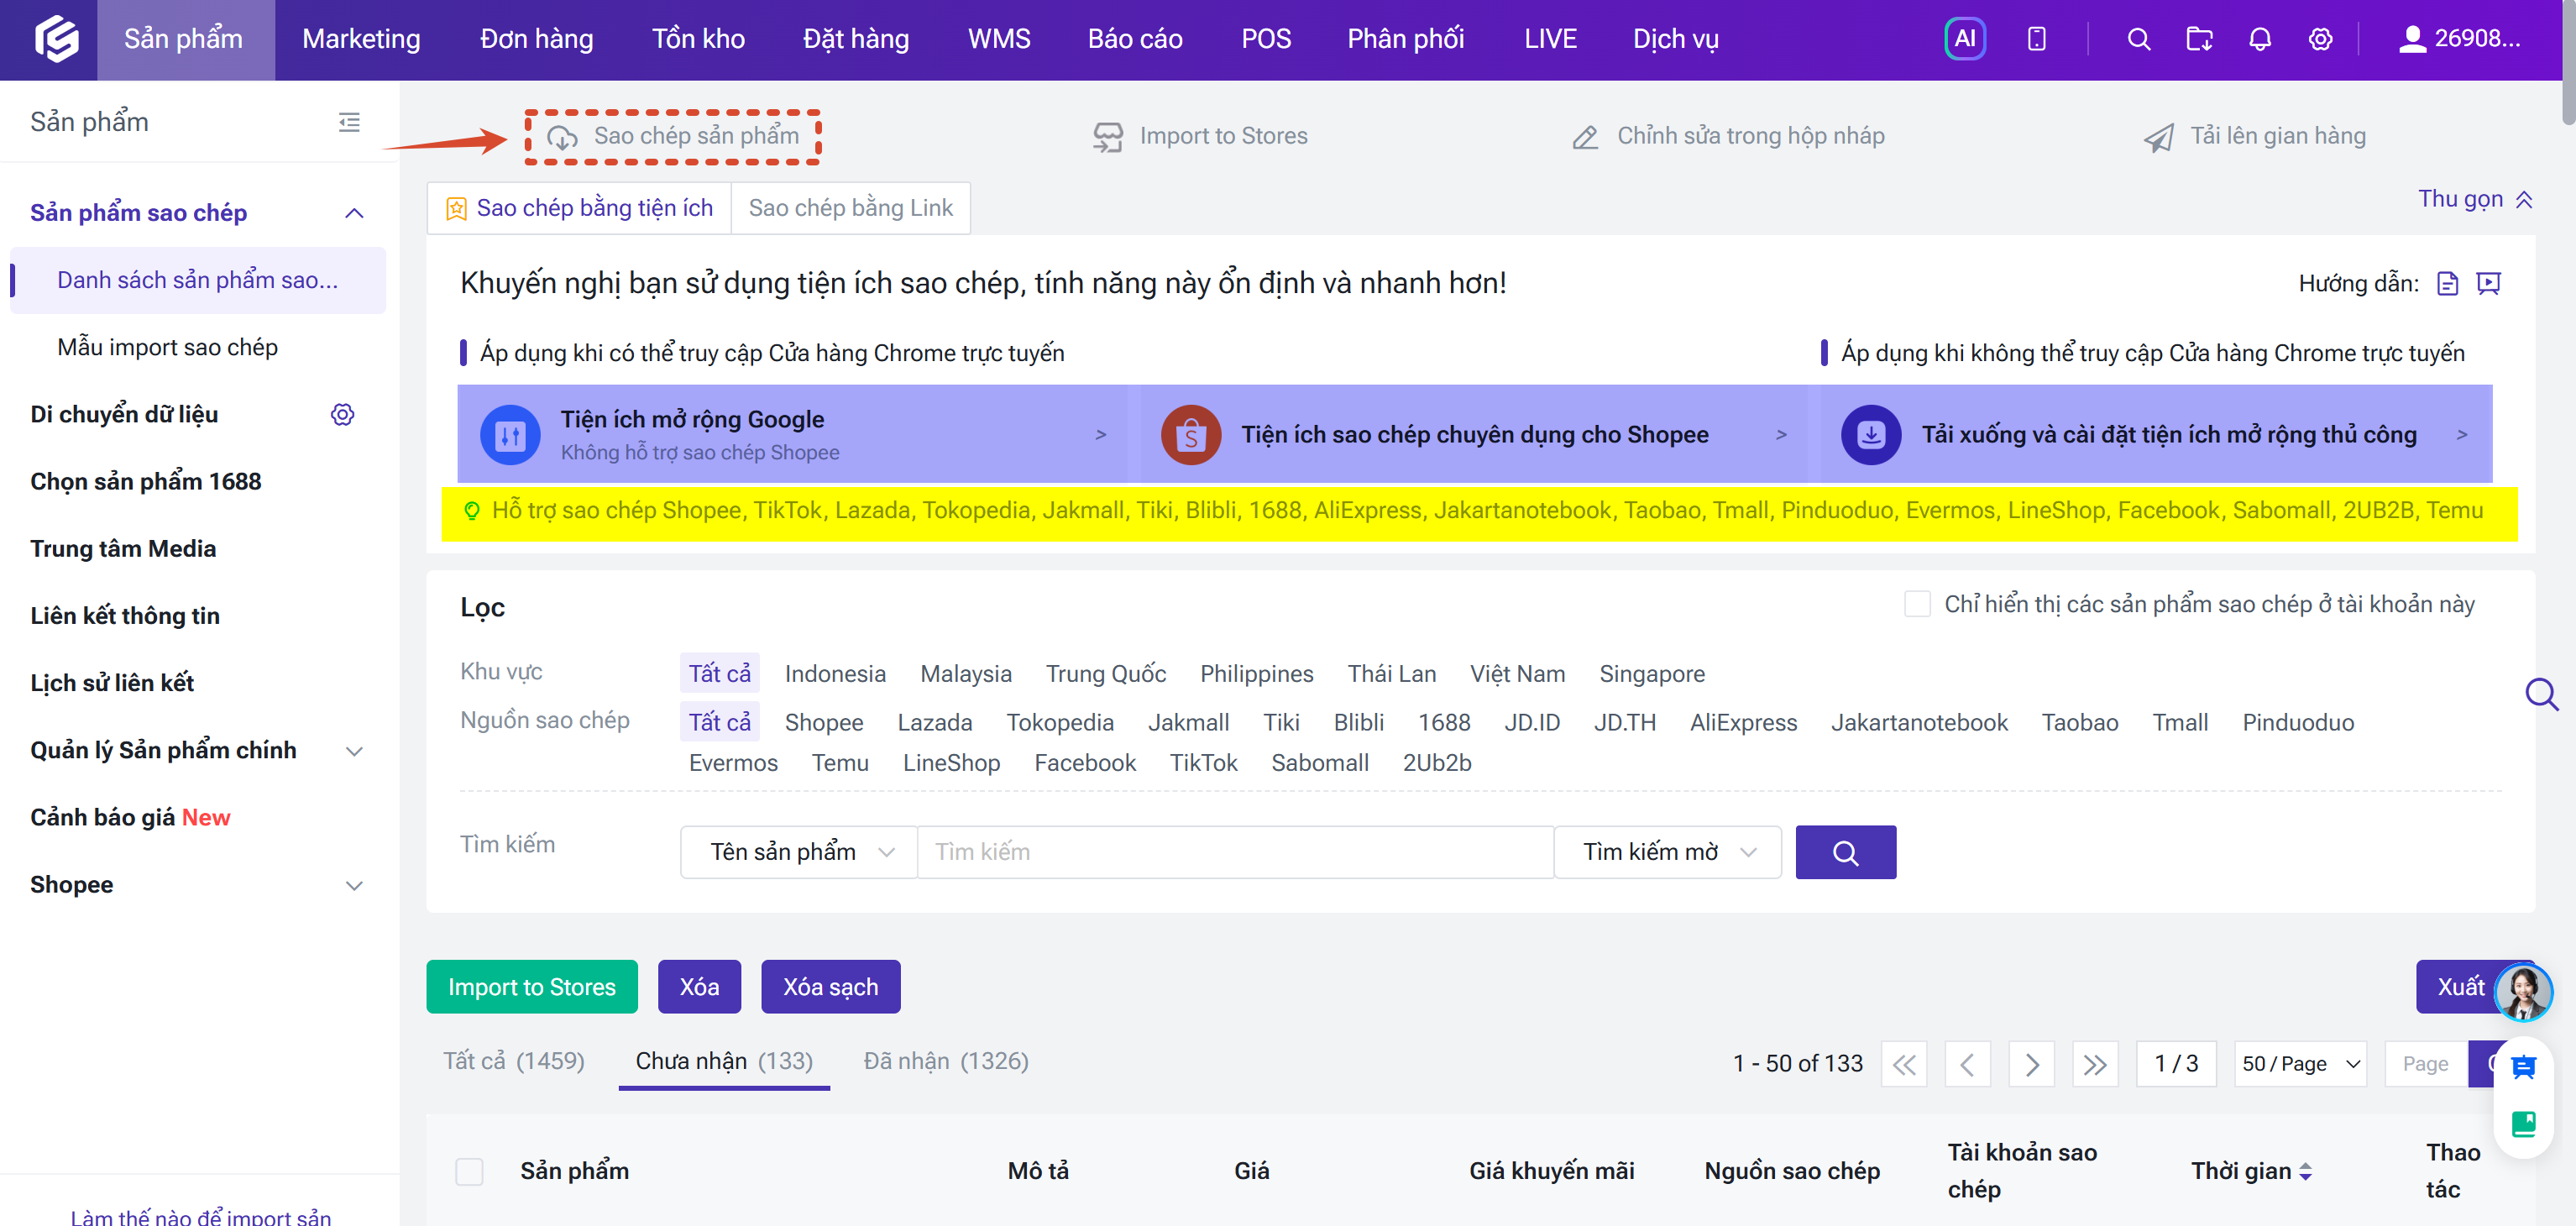
Task: Open the Đơn hàng top menu
Action: 536,39
